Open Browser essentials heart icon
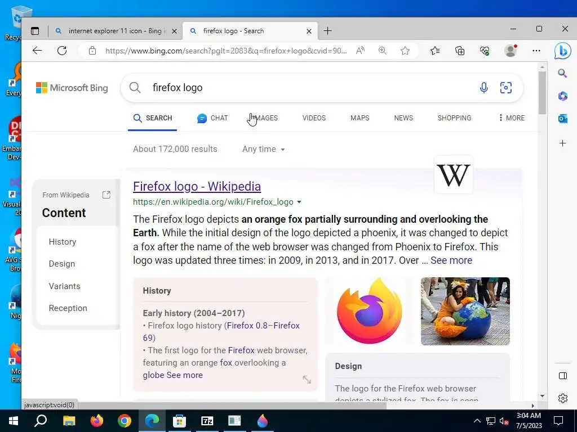 click(x=485, y=51)
